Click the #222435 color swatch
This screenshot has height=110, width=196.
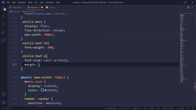click(42, 90)
